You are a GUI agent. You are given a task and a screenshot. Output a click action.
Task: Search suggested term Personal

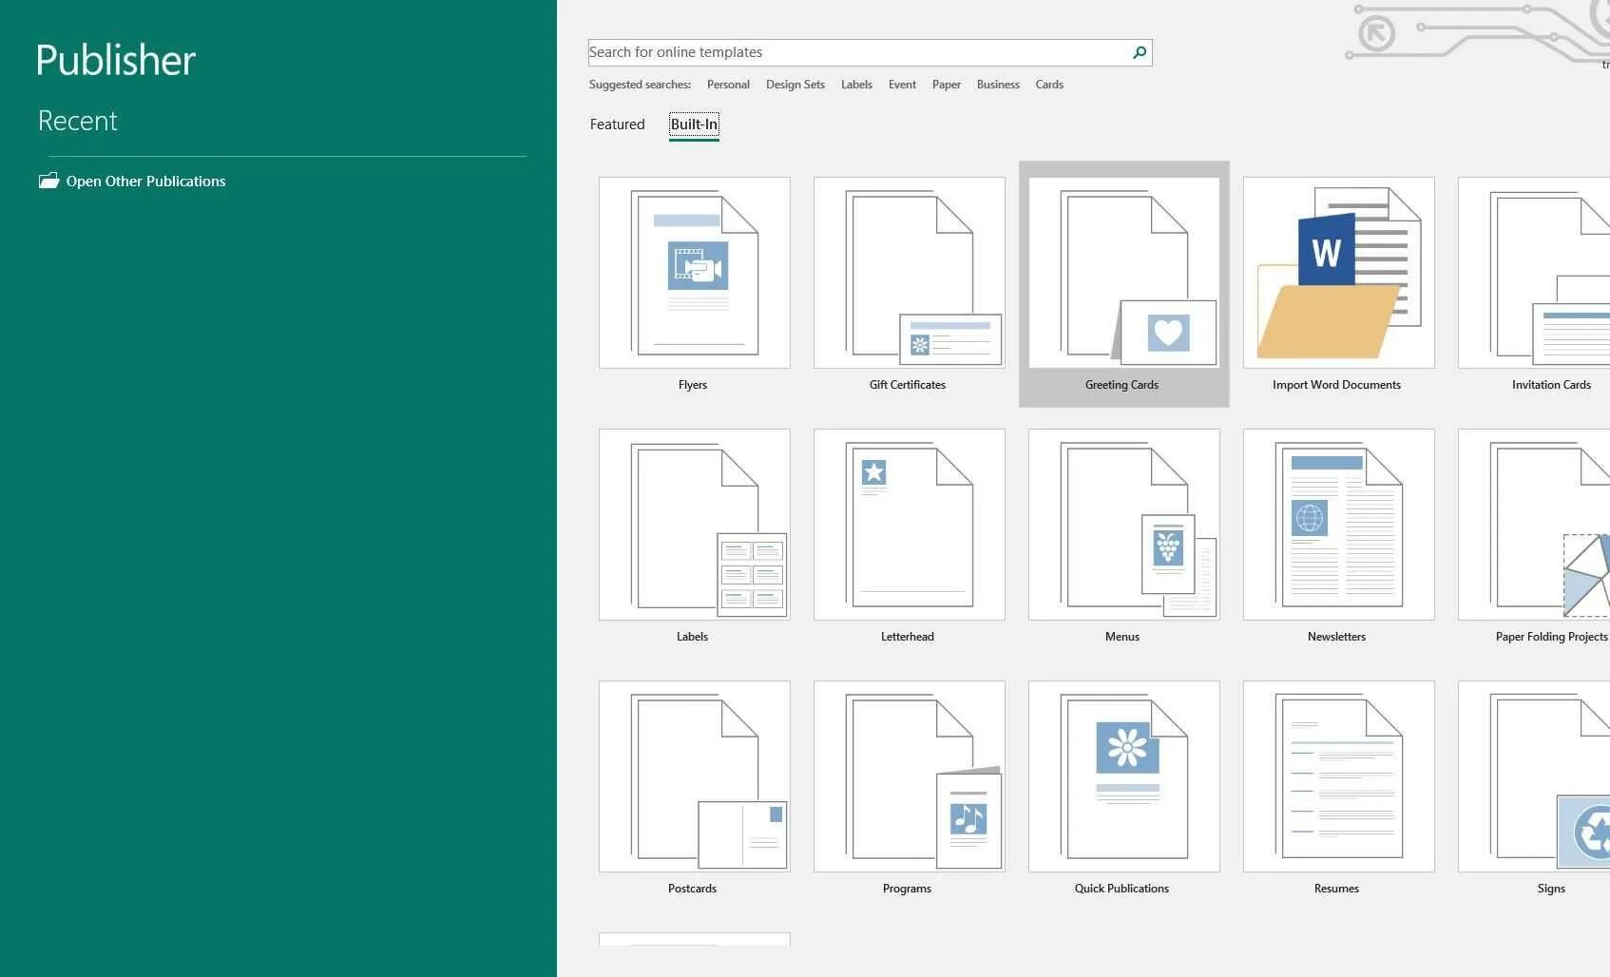point(728,85)
